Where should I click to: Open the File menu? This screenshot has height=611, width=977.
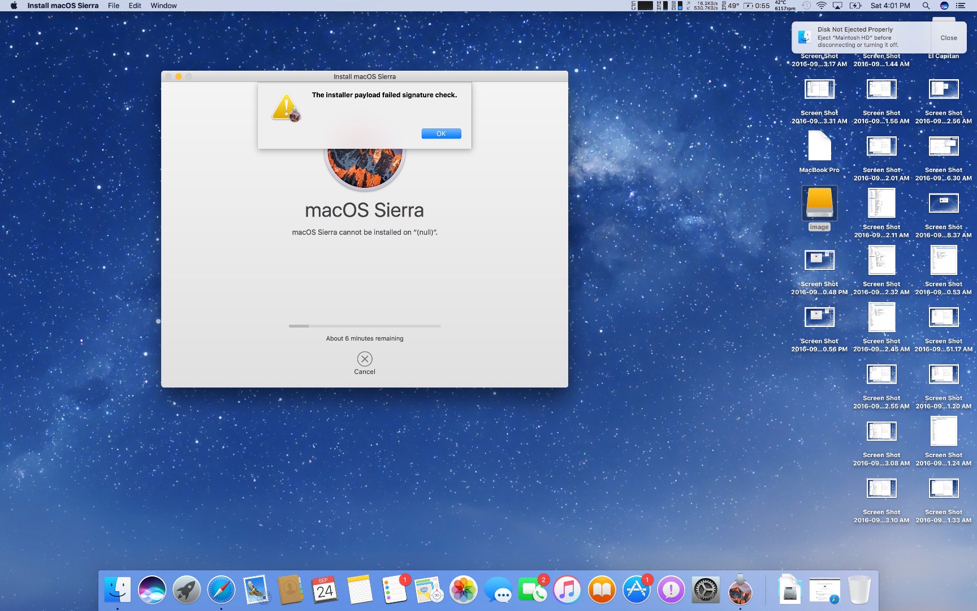[114, 6]
